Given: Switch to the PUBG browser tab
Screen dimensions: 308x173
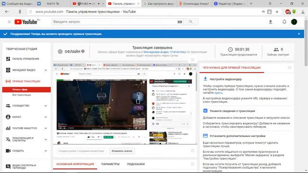Looking at the screenshot, I should click(x=88, y=3).
